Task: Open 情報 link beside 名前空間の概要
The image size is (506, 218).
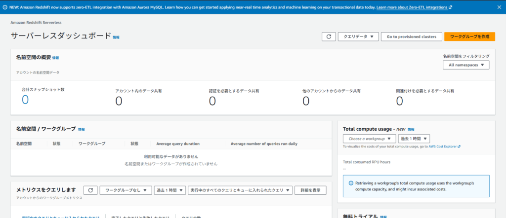Action: tap(55, 58)
